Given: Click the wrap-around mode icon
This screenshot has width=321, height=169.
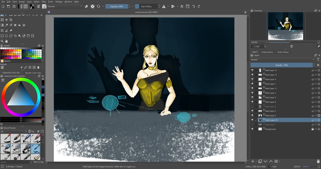Looking at the screenshot, I should (x=182, y=6).
